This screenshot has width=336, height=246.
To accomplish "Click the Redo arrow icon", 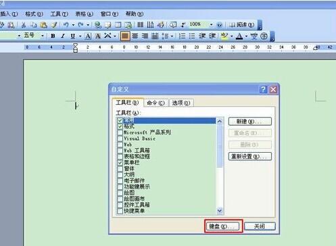I will 80,25.
